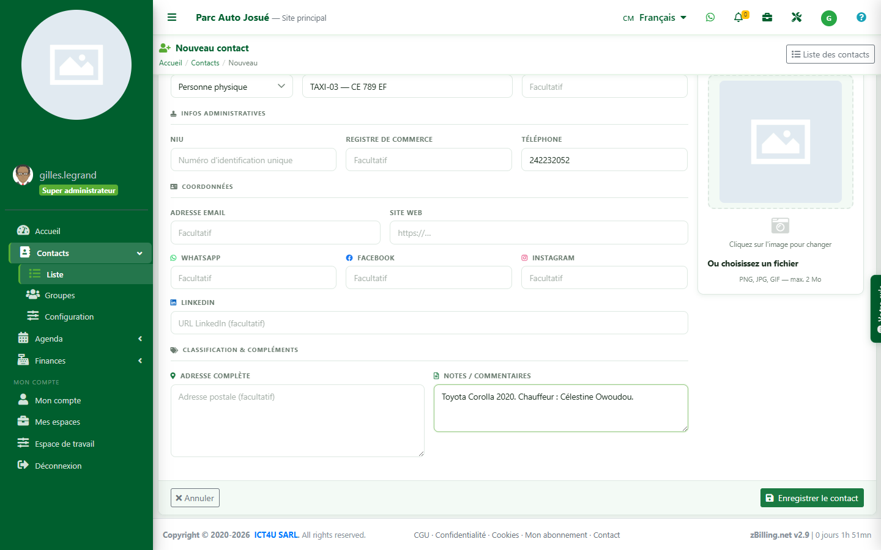
Task: Go to Accueil breadcrumb link
Action: [x=171, y=63]
